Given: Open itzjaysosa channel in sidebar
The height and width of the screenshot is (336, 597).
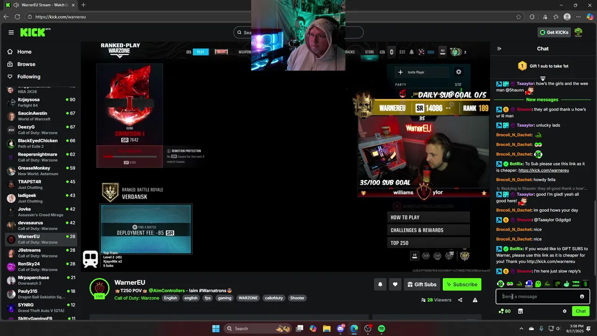Looking at the screenshot, I should pos(41,102).
